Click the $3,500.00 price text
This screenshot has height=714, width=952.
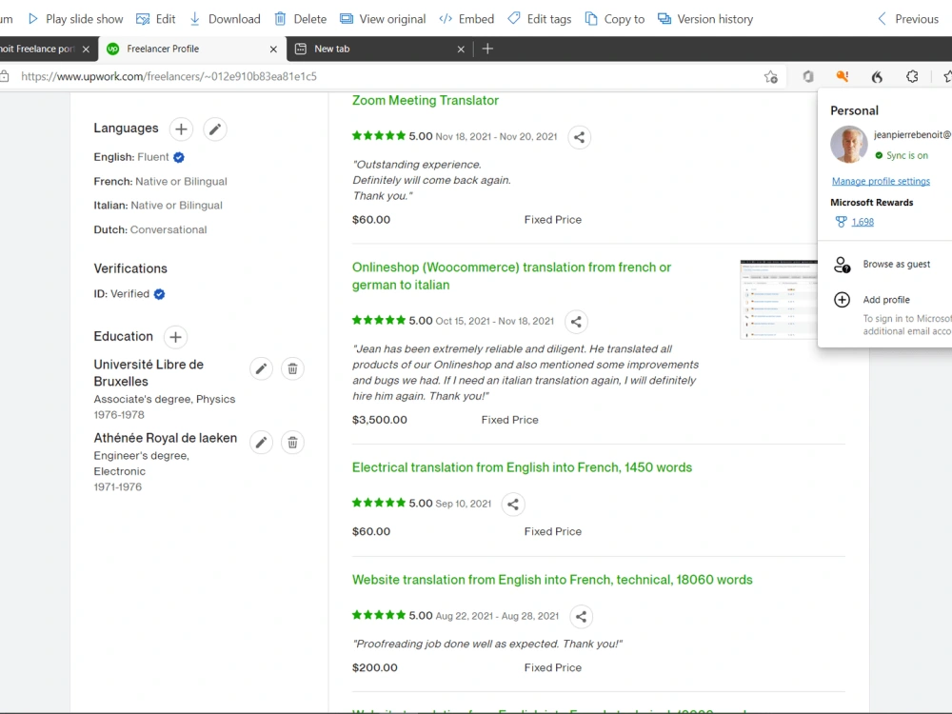380,420
